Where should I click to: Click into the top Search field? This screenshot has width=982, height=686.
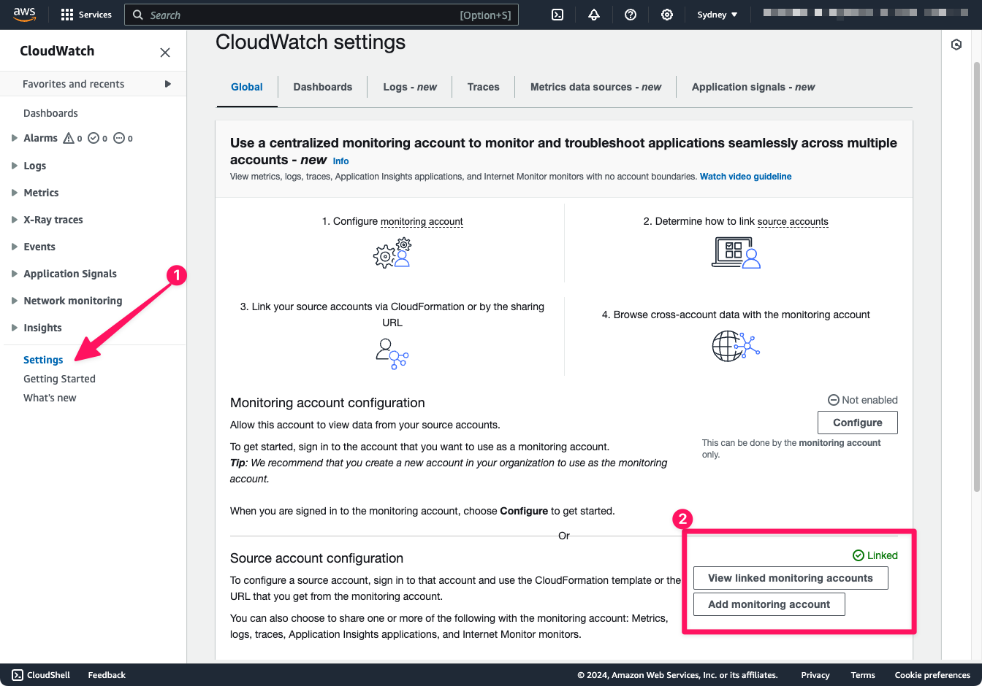[321, 15]
